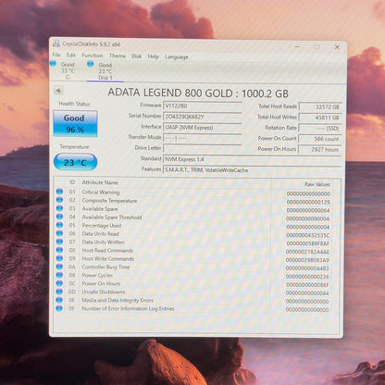The height and width of the screenshot is (385, 385).
Task: Click the Critical Warning status orb
Action: click(59, 192)
